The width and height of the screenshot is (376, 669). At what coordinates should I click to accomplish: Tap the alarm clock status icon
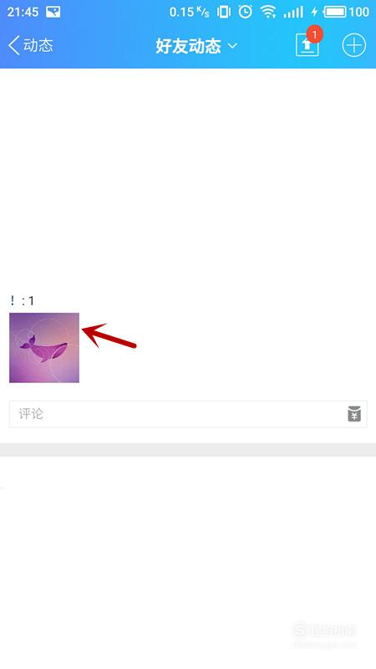tap(245, 12)
